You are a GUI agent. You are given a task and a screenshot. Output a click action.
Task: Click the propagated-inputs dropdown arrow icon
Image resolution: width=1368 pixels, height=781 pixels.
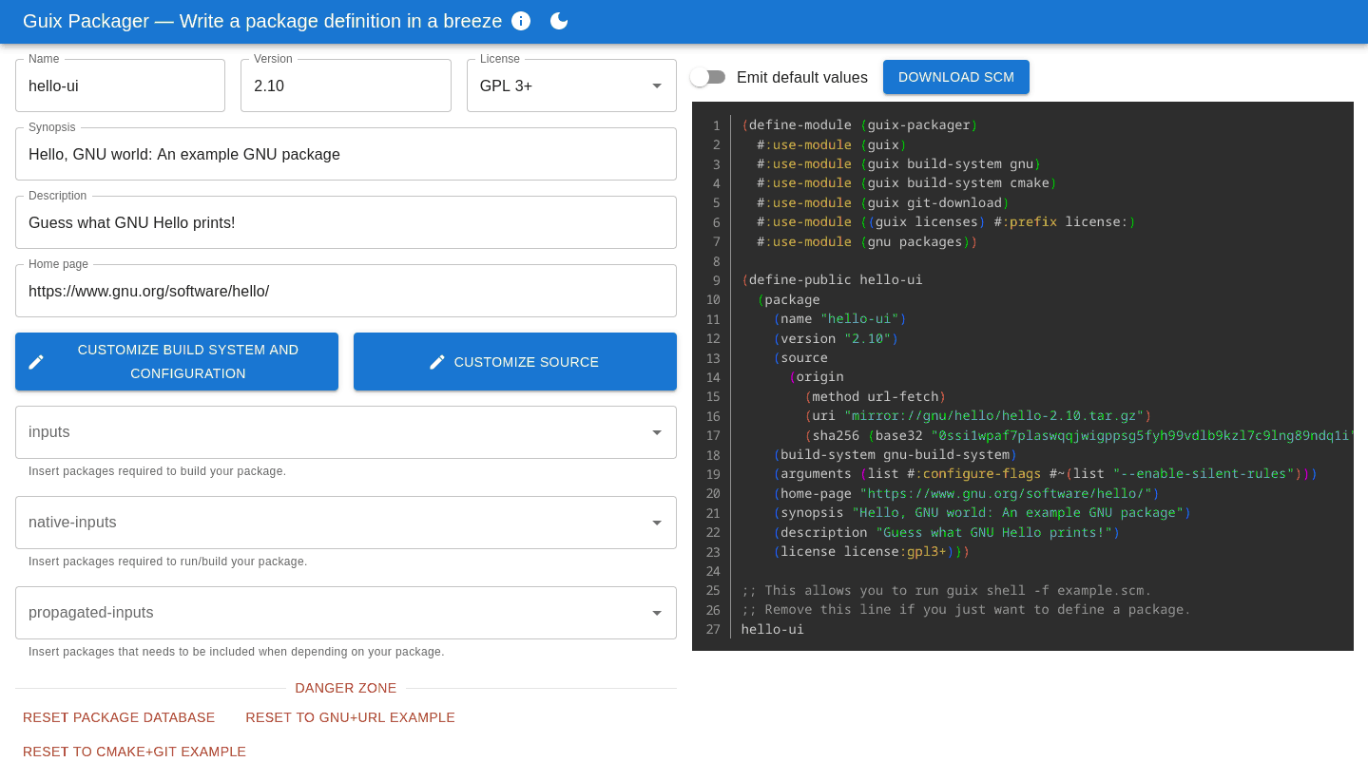tap(656, 612)
